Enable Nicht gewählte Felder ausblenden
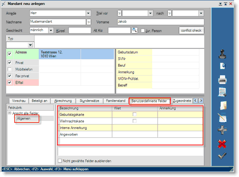The width and height of the screenshot is (239, 177). pyautogui.click(x=60, y=161)
